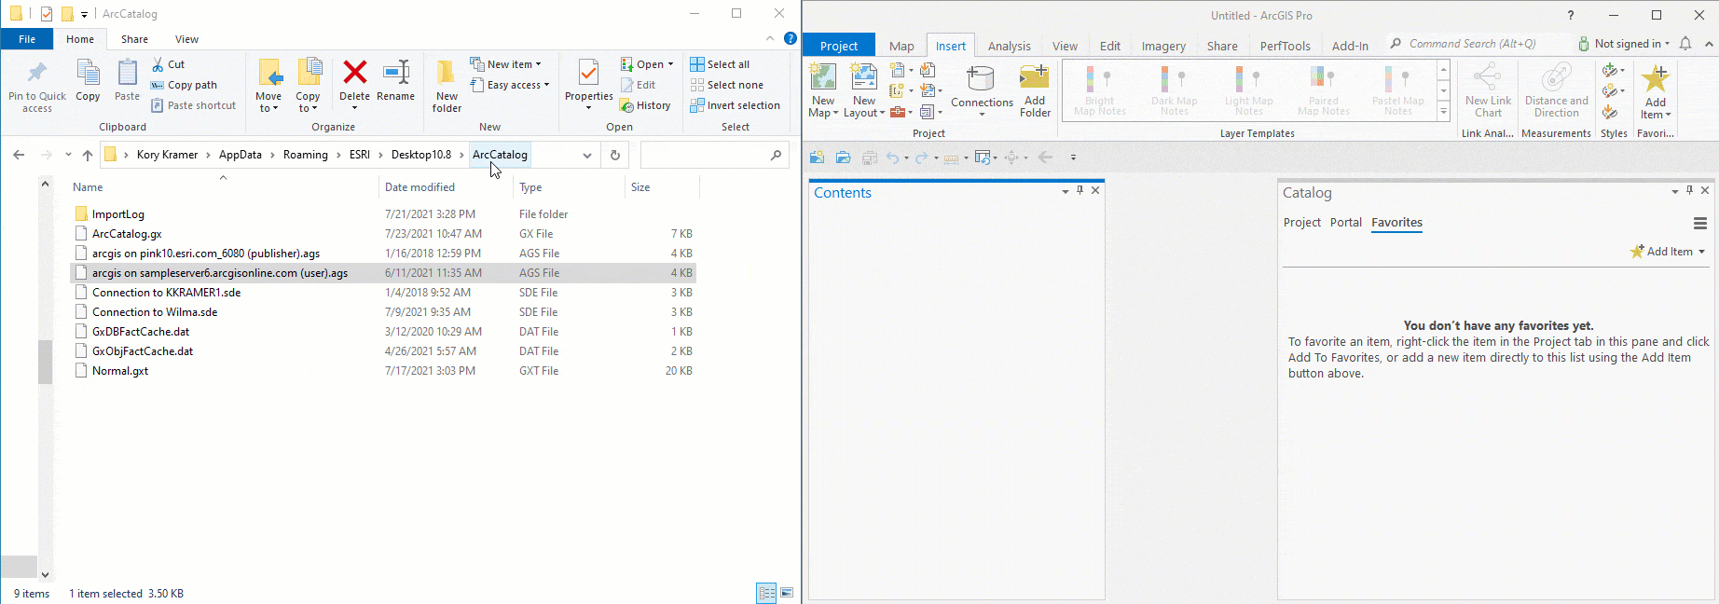Switch Explorer to details view
Image resolution: width=1719 pixels, height=604 pixels.
pos(766,593)
